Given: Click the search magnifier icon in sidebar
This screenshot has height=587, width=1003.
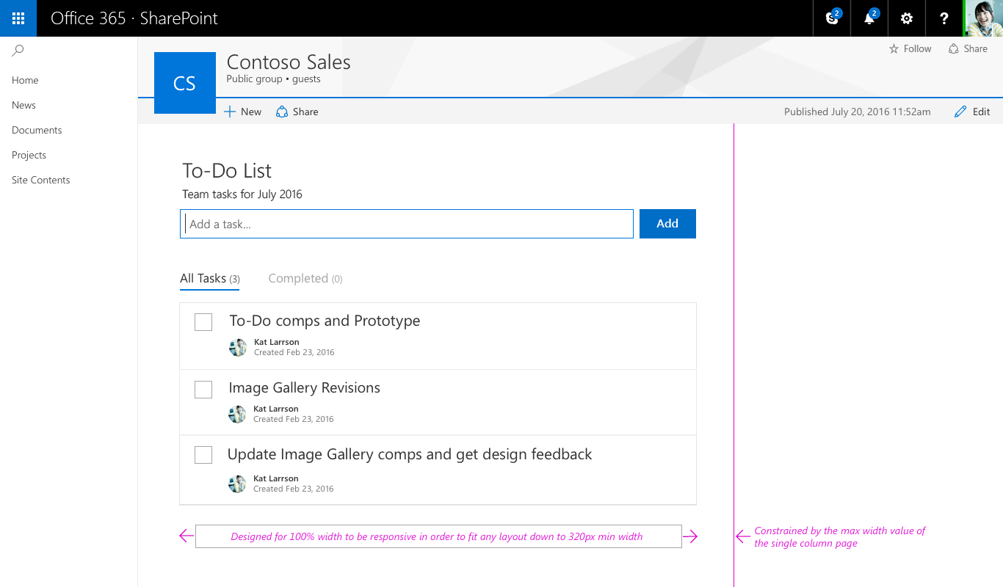Looking at the screenshot, I should tap(18, 51).
